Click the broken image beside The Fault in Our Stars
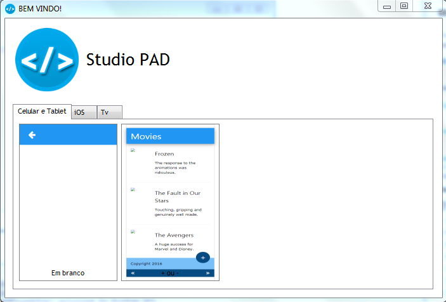Viewport: 446px width, 302px height. pos(133,190)
